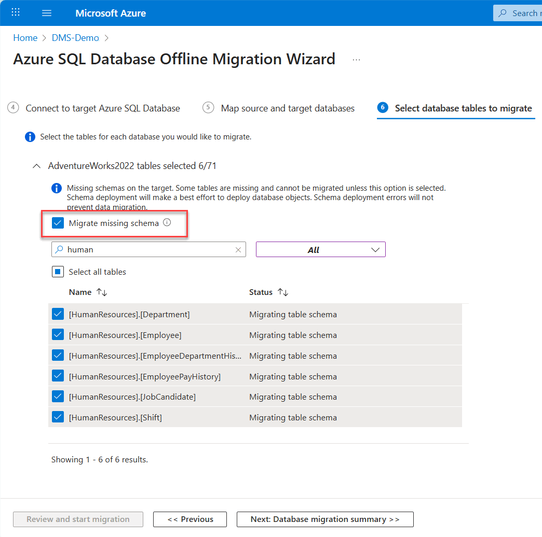Go back with the Previous button
The height and width of the screenshot is (537, 542).
coord(190,519)
